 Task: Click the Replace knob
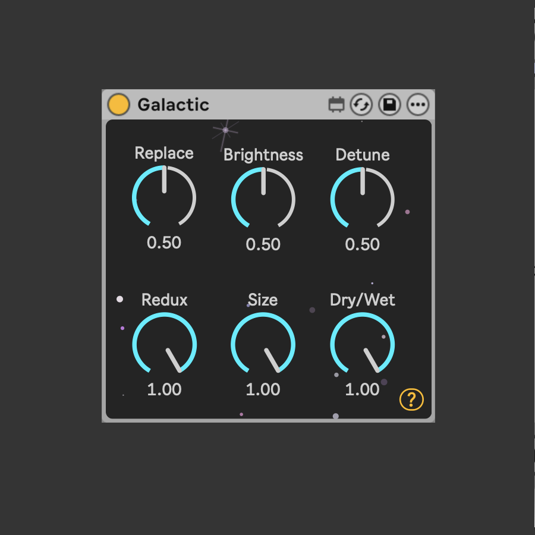click(x=164, y=197)
